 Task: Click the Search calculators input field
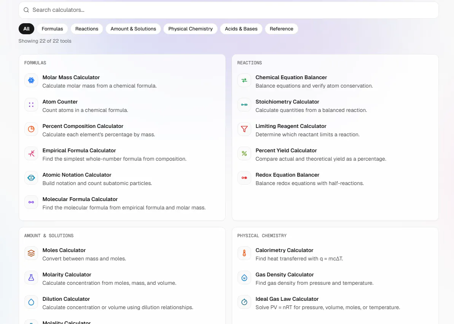(229, 10)
